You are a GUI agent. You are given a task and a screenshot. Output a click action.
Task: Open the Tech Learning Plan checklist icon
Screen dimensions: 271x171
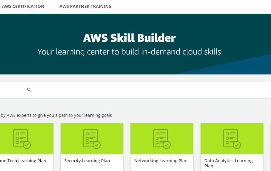pos(22,139)
